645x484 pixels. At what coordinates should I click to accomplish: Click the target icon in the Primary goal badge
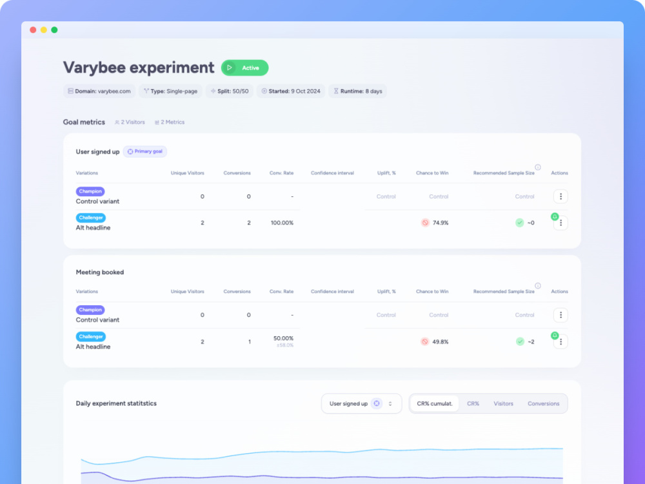pos(130,152)
